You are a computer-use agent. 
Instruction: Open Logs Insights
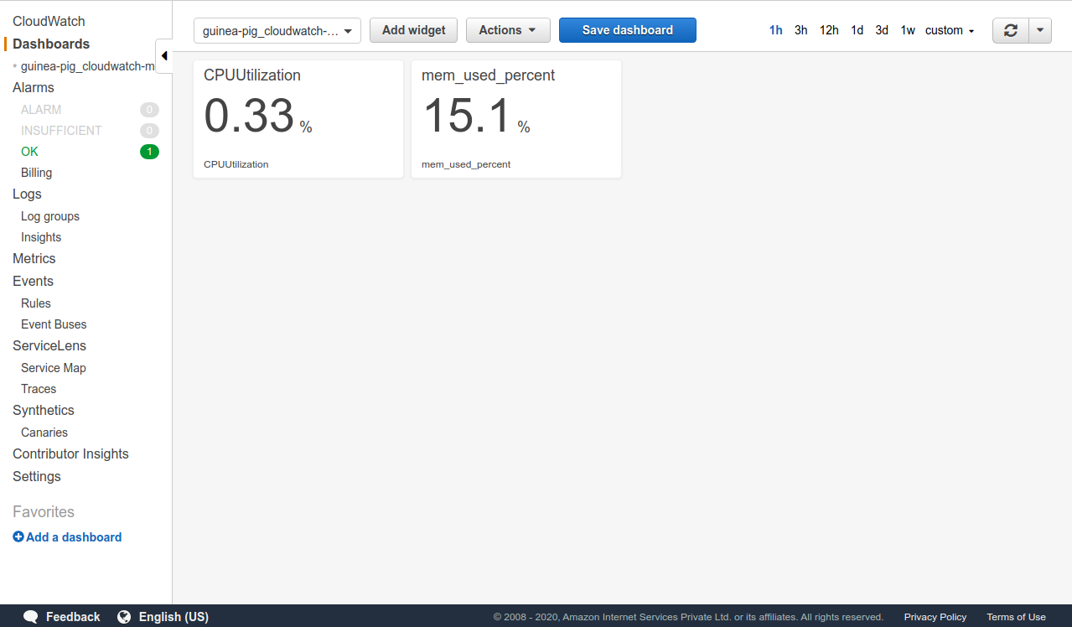coord(41,237)
